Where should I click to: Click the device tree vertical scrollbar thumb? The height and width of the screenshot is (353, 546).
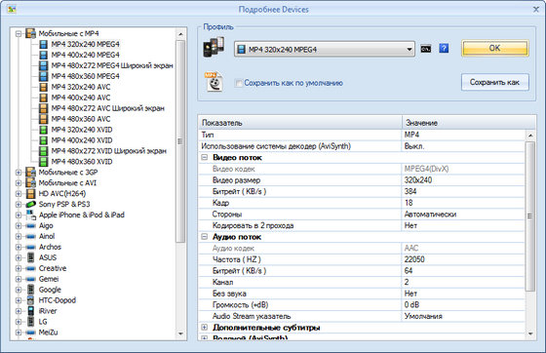(x=180, y=141)
